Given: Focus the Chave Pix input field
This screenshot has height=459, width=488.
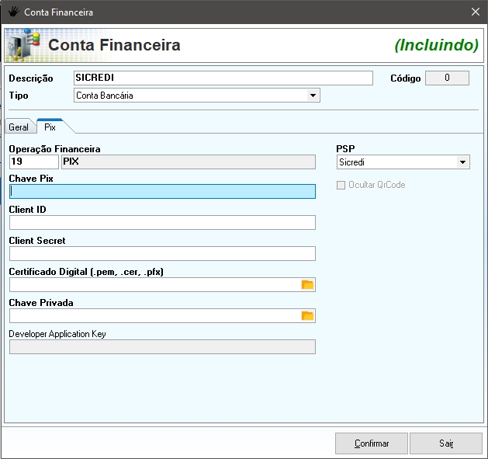Looking at the screenshot, I should pos(162,191).
